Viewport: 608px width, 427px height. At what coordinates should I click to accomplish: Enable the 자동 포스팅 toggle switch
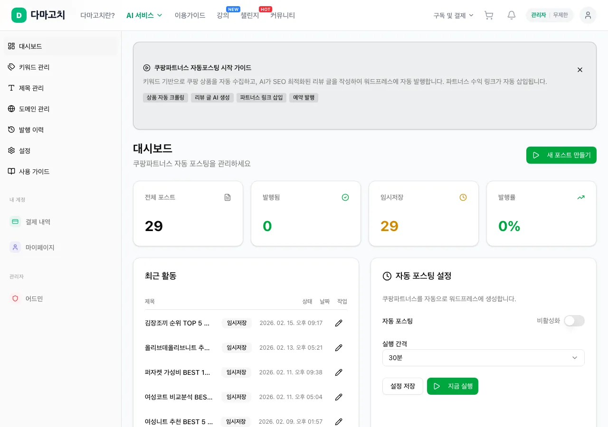coord(574,321)
